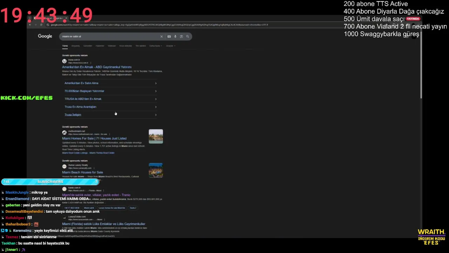The width and height of the screenshot is (449, 253).
Task: Open the Daha fazla dropdown
Action: click(x=156, y=46)
